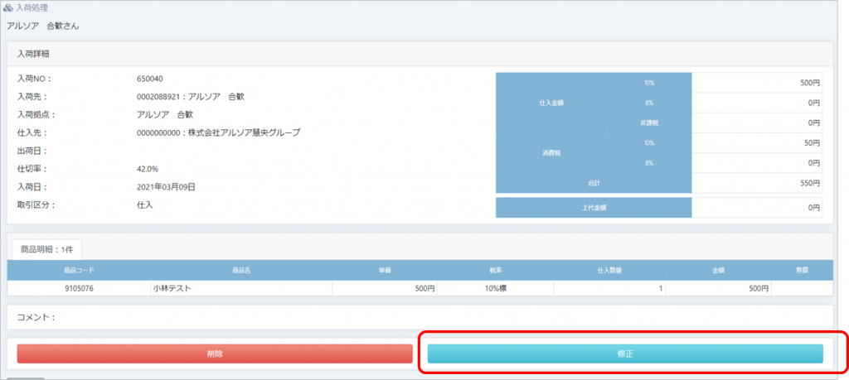Click the 入荷処理 icon at top left
This screenshot has height=380, width=849.
[8, 8]
